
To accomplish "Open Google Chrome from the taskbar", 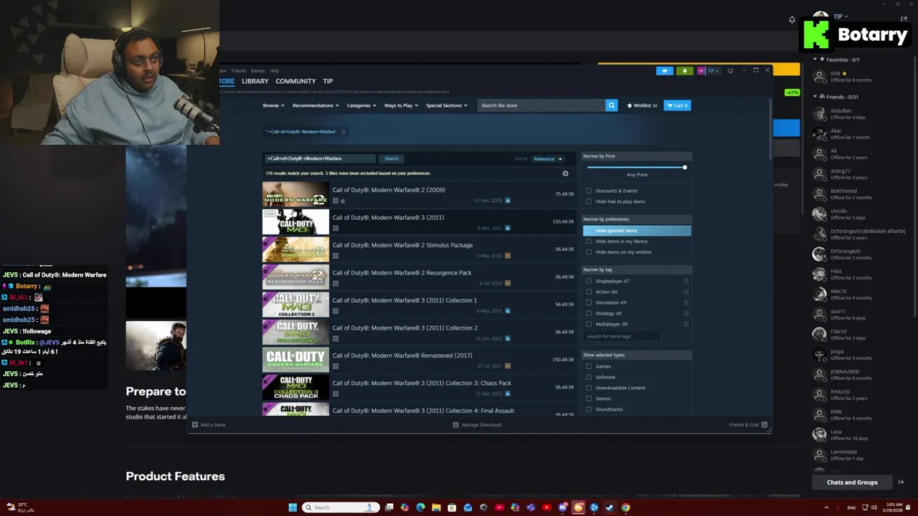I will 625,507.
